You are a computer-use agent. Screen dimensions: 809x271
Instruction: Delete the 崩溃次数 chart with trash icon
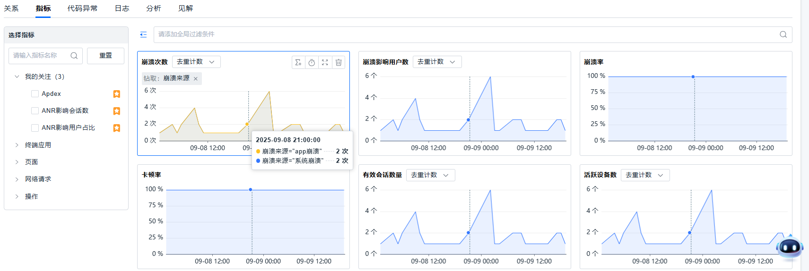click(x=339, y=62)
